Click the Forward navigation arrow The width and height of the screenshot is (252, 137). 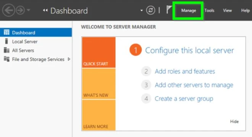coord(20,10)
